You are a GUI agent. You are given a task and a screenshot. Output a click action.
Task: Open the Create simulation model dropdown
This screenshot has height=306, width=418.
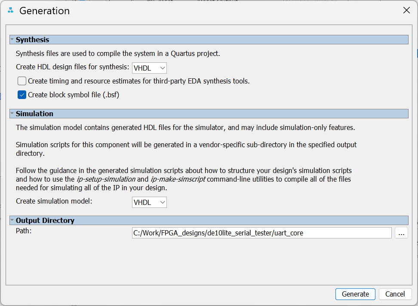coord(149,202)
